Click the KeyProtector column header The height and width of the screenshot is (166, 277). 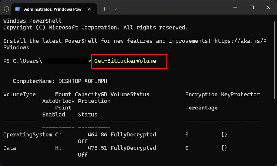point(240,94)
